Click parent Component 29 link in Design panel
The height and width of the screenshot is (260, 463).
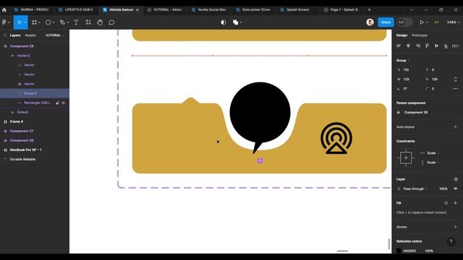click(416, 113)
